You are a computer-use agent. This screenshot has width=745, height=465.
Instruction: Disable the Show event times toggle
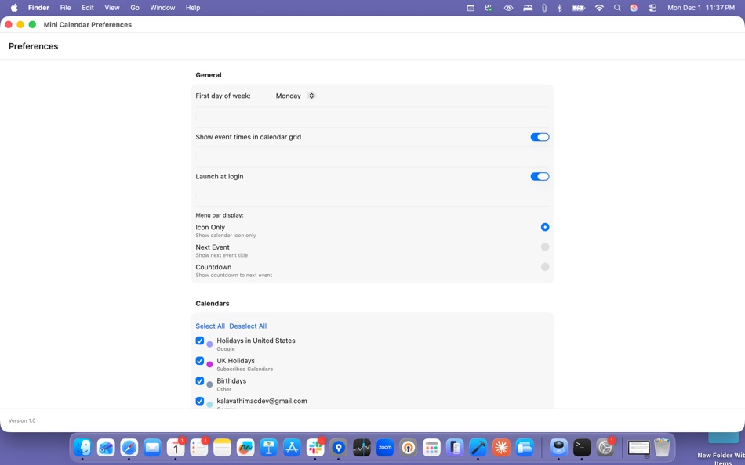click(540, 136)
